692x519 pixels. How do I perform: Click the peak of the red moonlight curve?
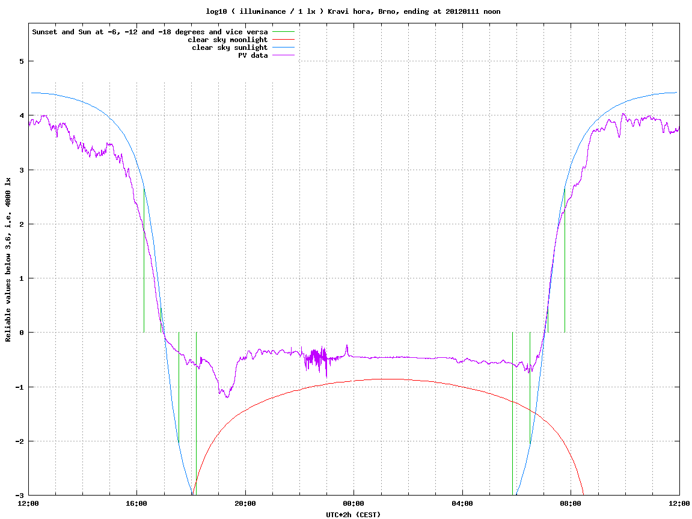(388, 379)
